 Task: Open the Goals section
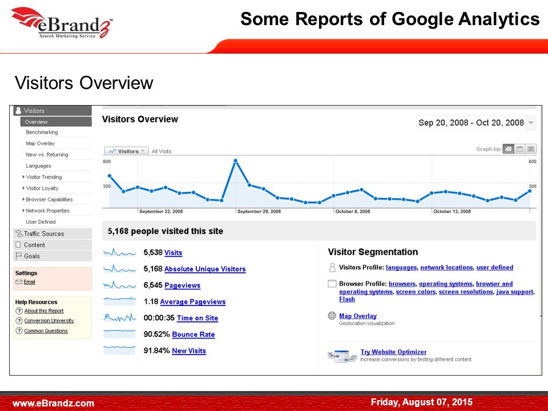(x=53, y=256)
